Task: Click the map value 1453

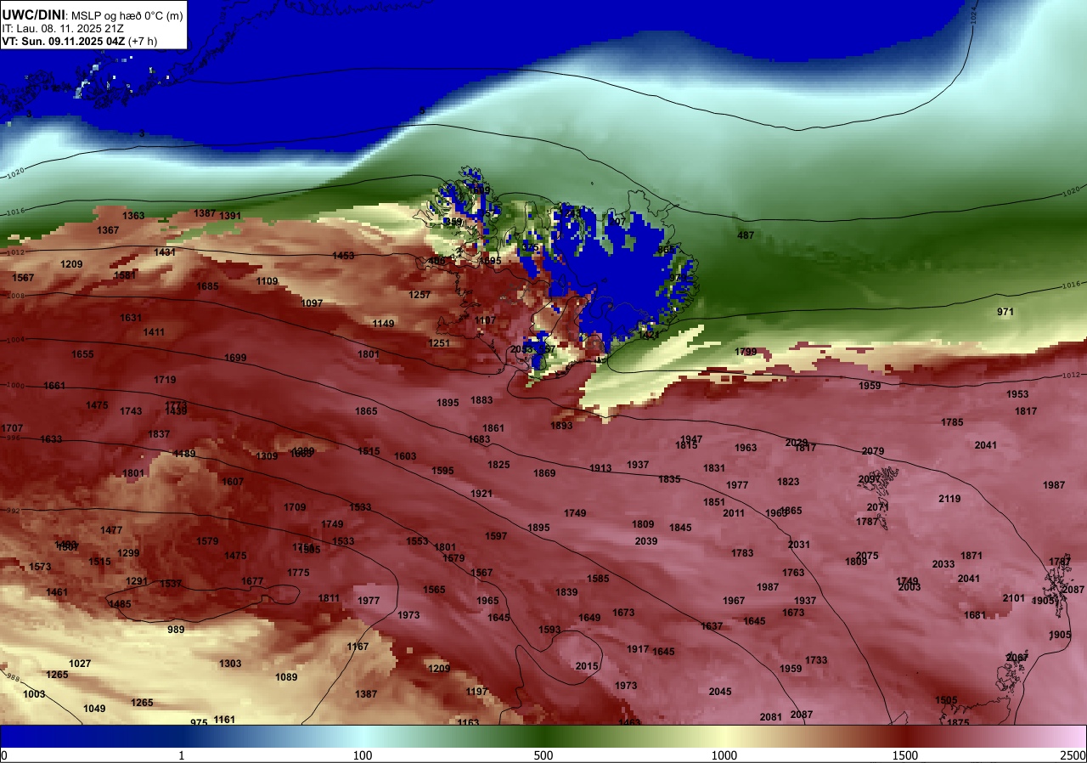Action: coord(343,256)
